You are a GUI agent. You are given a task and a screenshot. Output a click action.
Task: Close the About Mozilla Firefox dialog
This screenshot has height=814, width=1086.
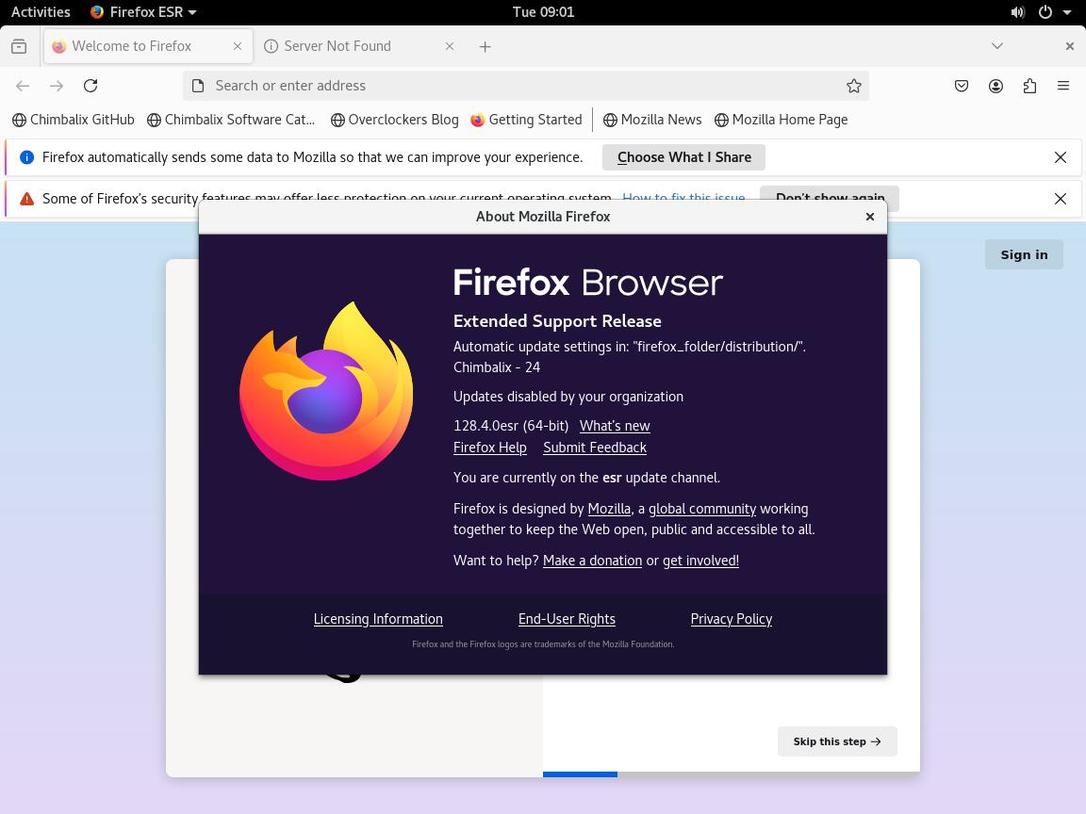870,217
